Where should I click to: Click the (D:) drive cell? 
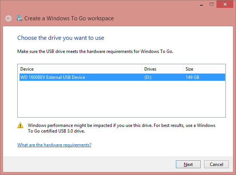[148, 77]
